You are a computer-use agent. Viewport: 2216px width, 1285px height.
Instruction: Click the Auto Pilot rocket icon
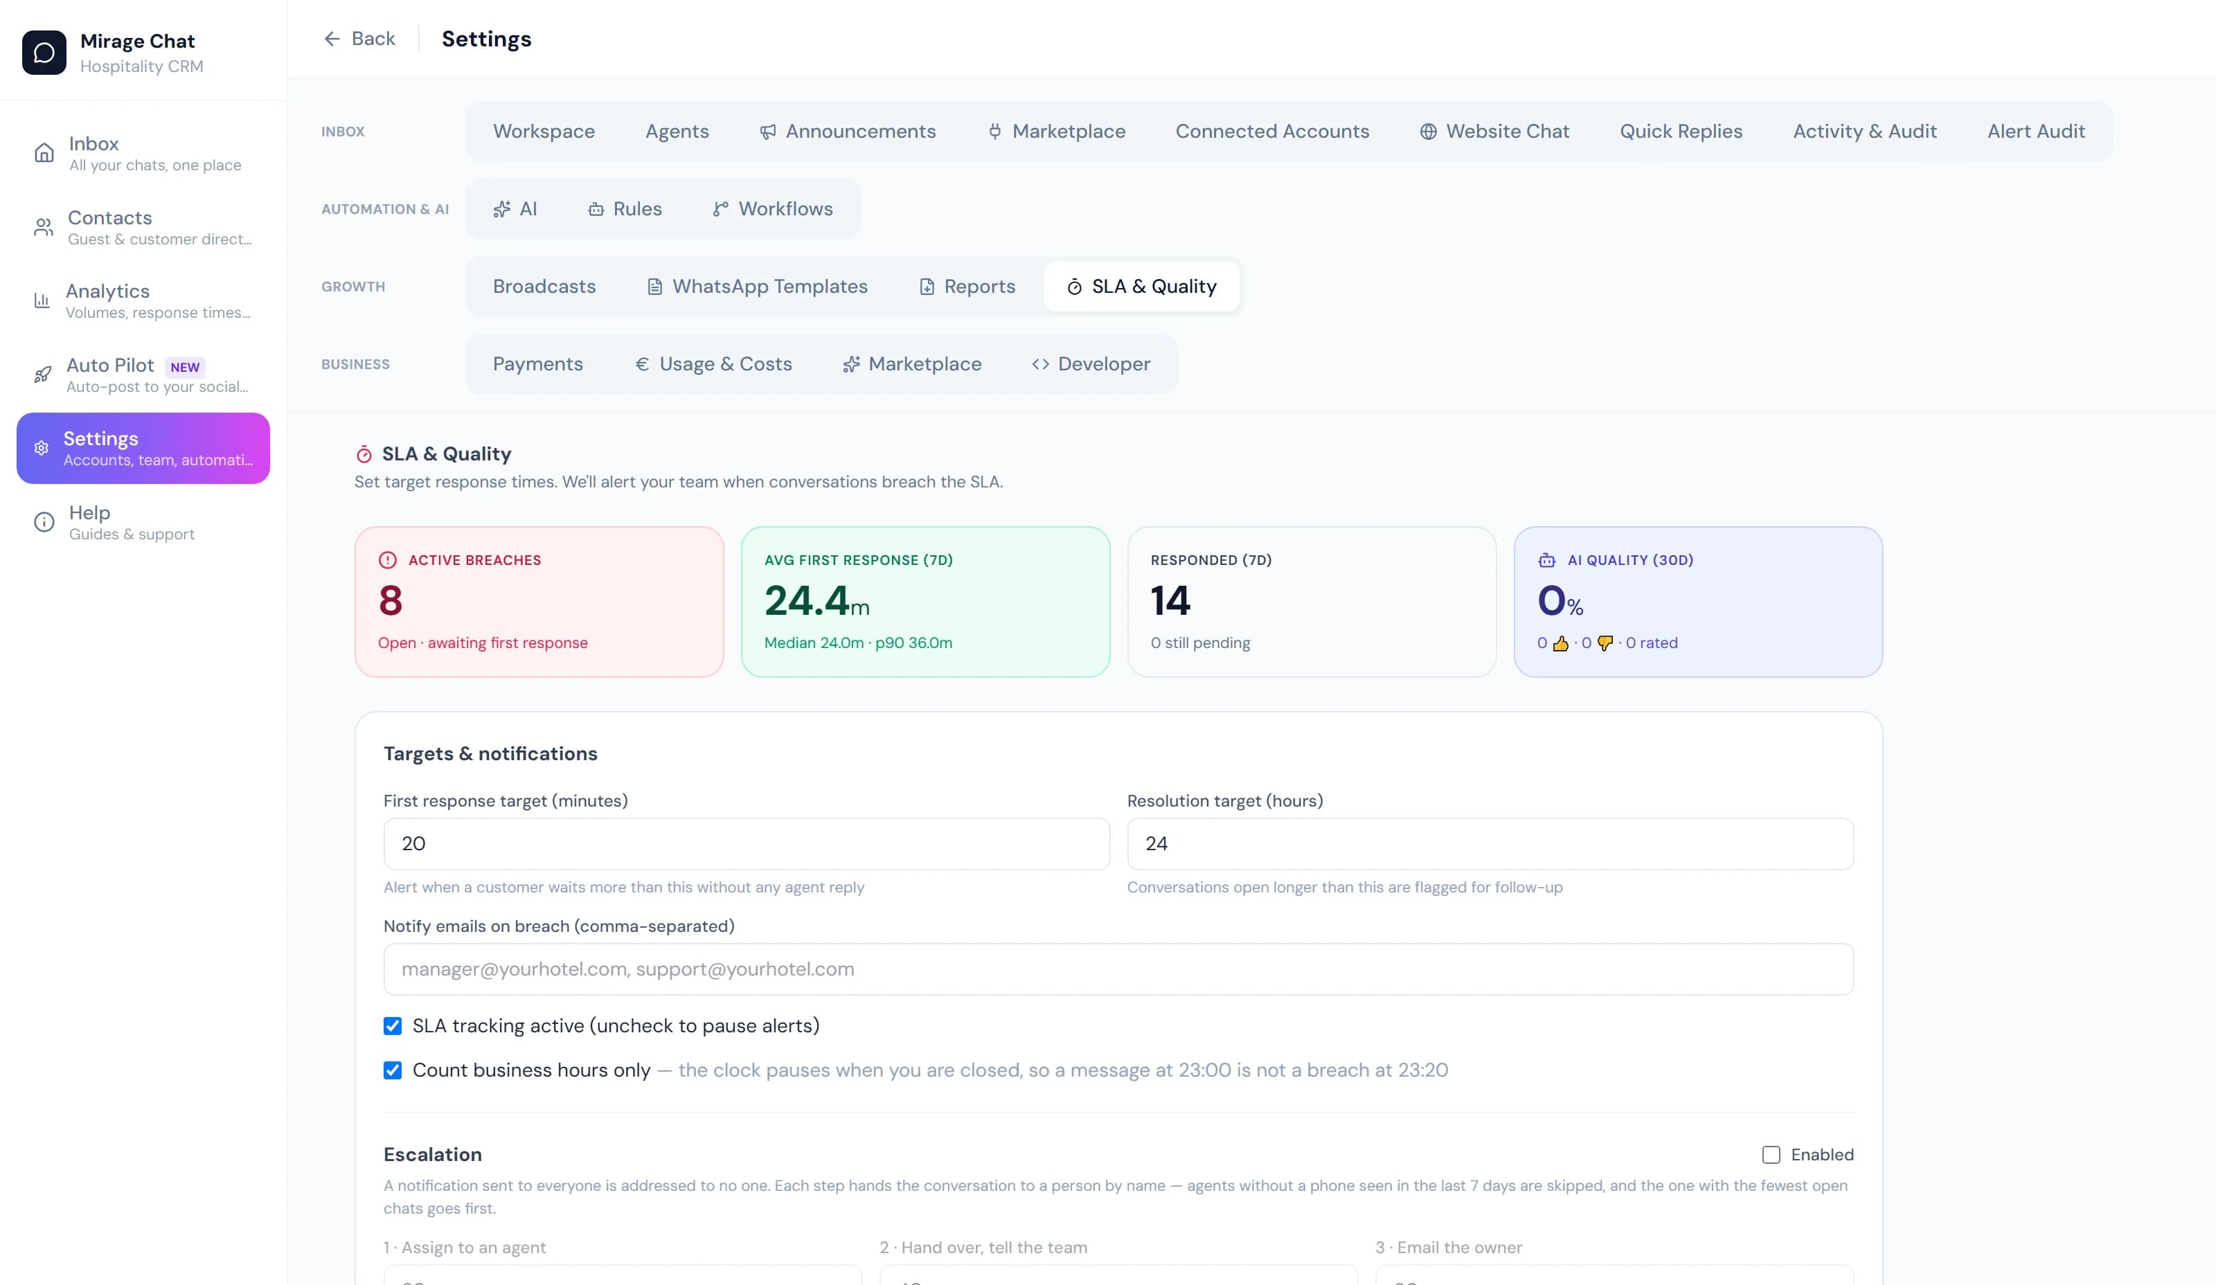pyautogui.click(x=42, y=375)
